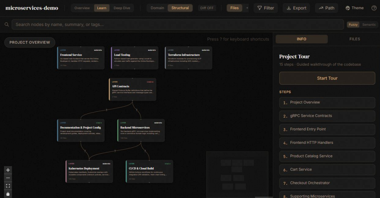Switch to Domain view
The image size is (380, 198).
coord(157,8)
